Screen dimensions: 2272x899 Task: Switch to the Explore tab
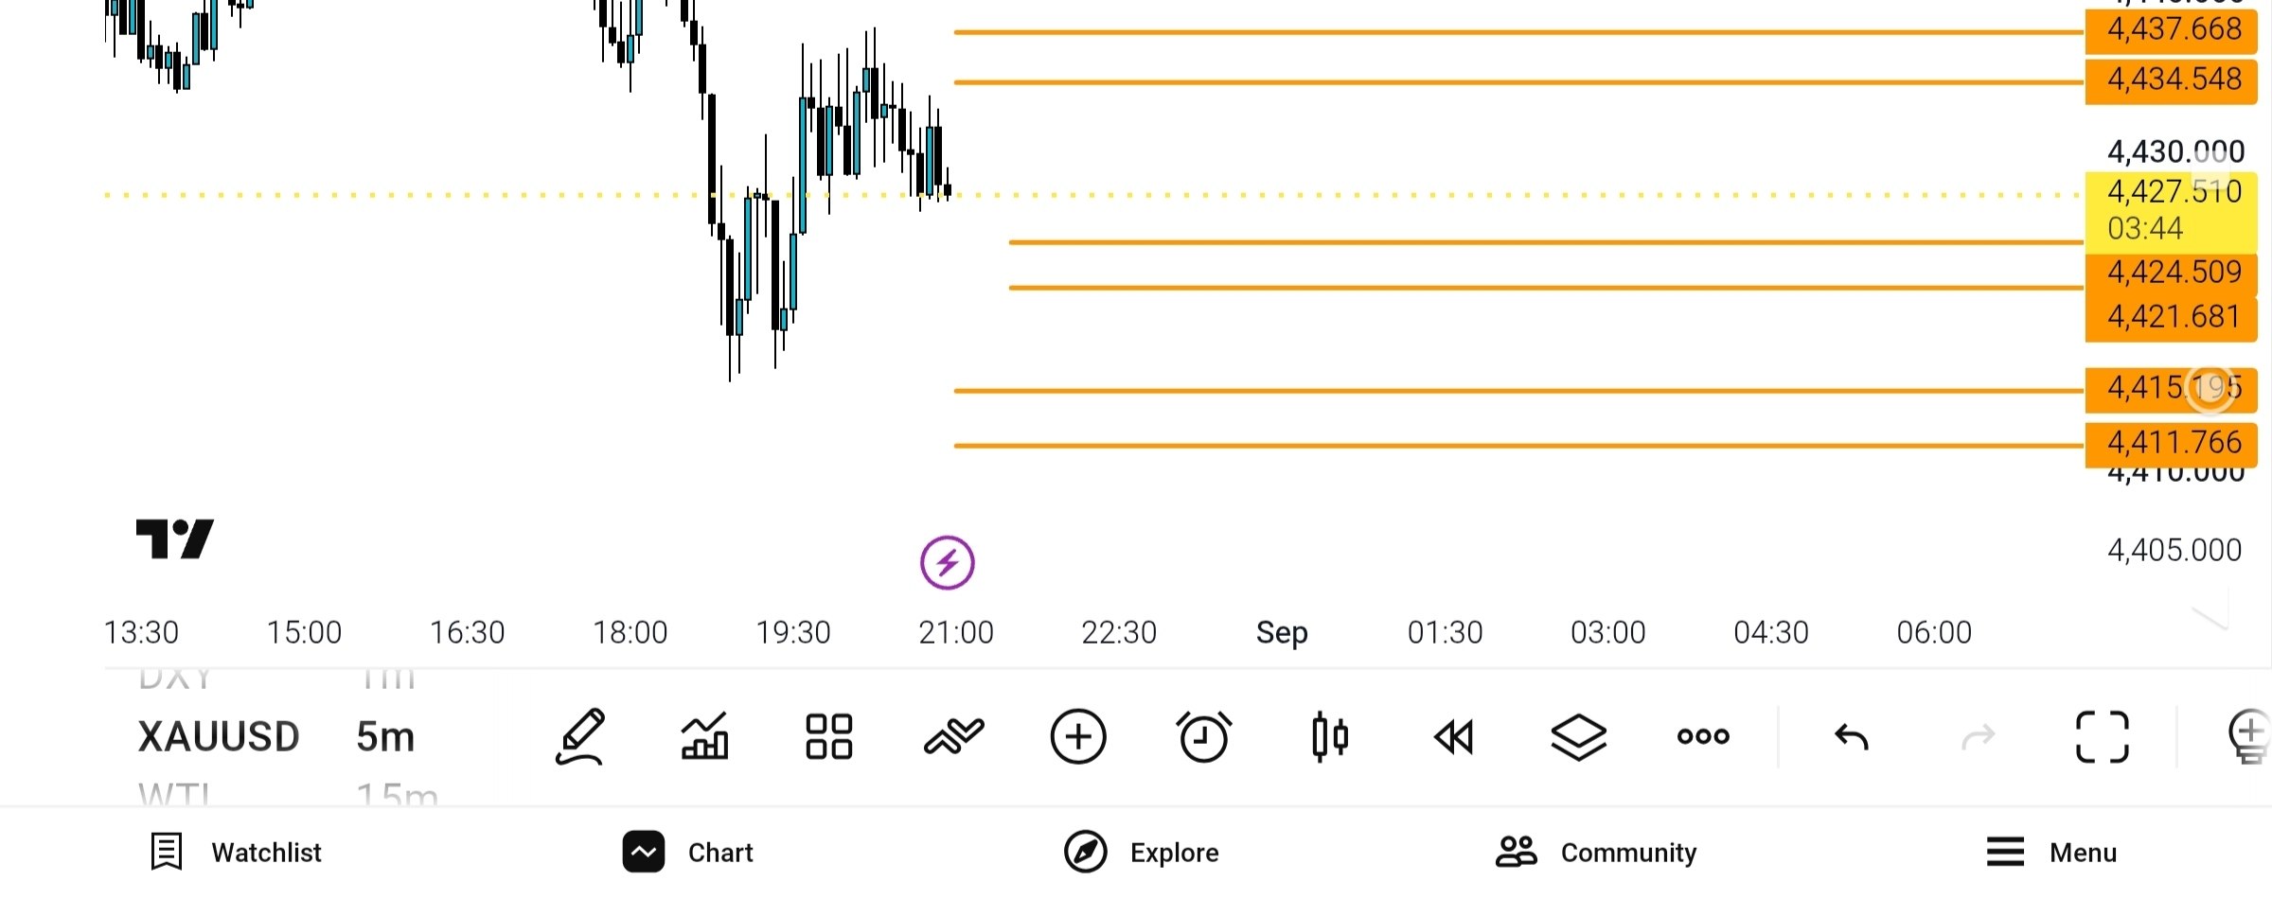[1141, 852]
